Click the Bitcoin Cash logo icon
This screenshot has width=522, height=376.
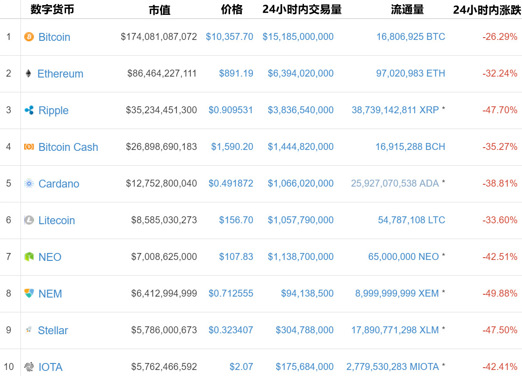click(29, 147)
